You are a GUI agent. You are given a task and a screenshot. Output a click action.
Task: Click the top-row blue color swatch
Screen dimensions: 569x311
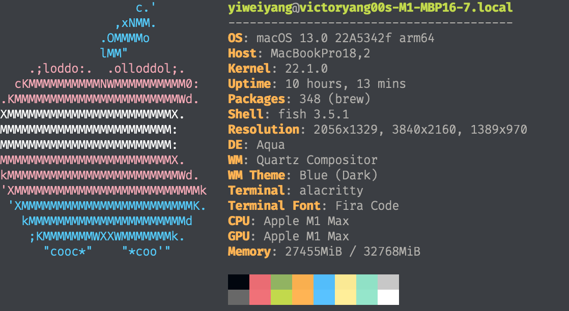pos(324,282)
